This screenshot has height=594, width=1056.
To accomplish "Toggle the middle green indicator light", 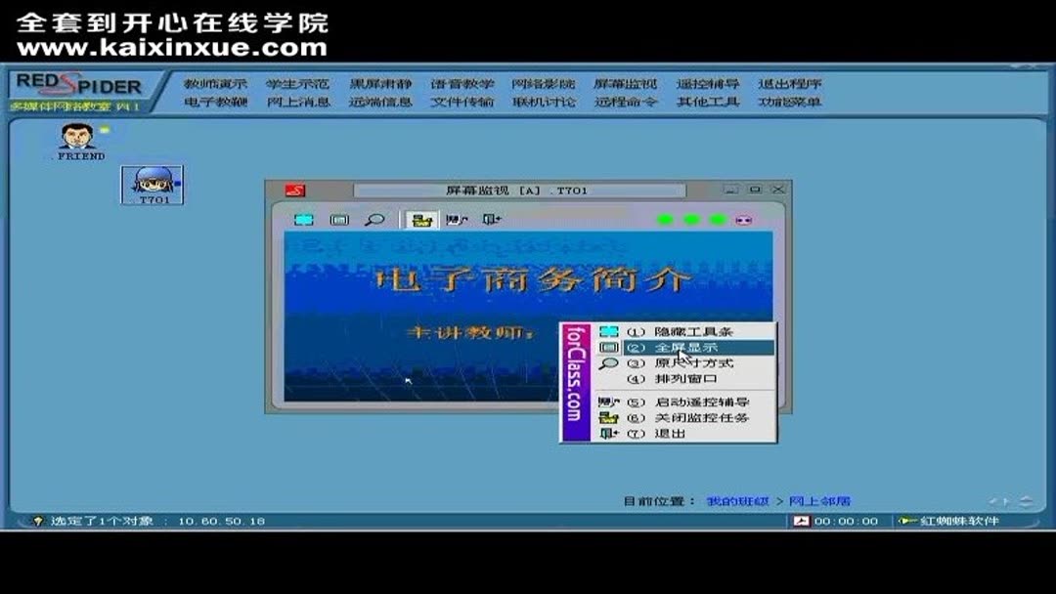I will tap(691, 219).
